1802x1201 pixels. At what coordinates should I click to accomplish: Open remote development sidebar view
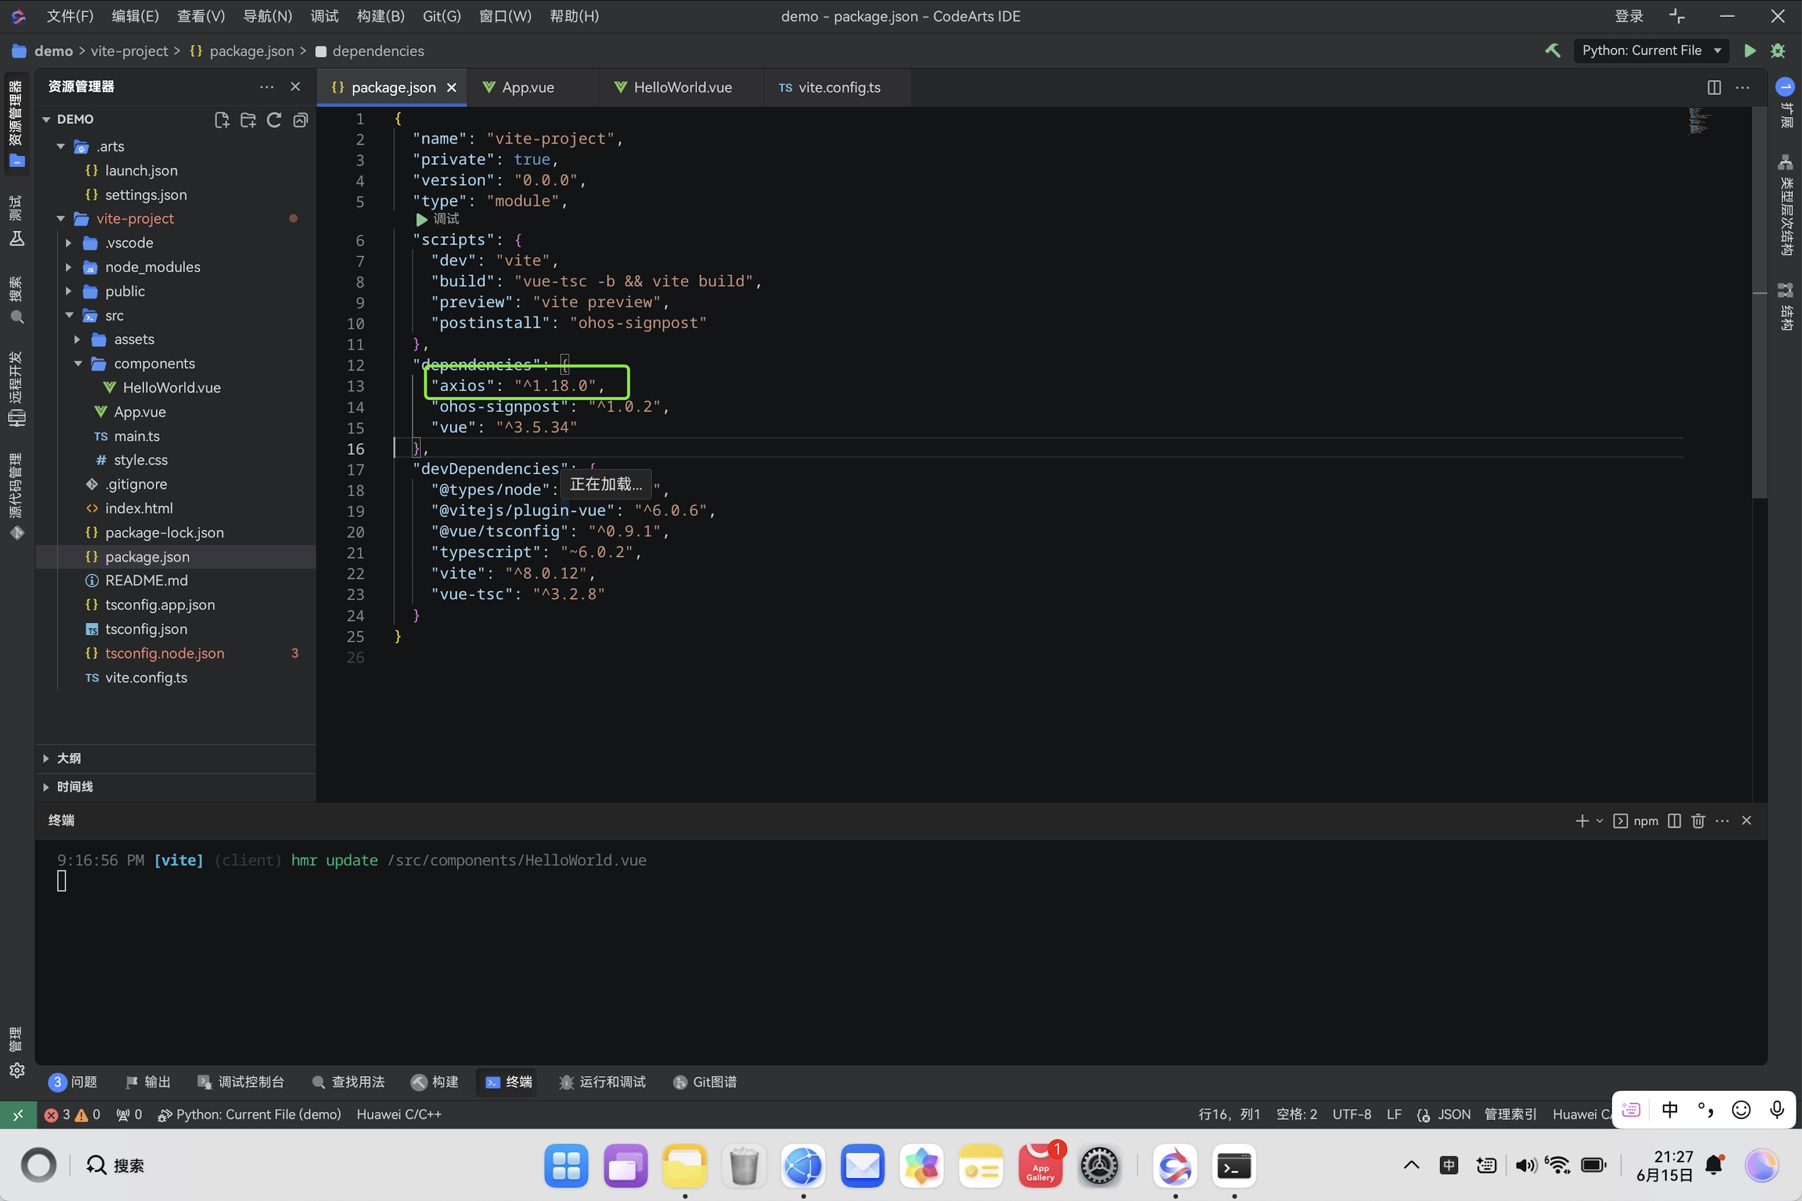[17, 389]
